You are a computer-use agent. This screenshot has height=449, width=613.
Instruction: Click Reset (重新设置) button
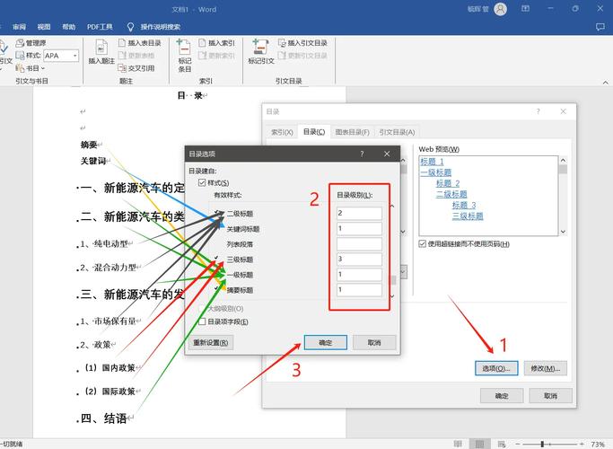(x=211, y=343)
